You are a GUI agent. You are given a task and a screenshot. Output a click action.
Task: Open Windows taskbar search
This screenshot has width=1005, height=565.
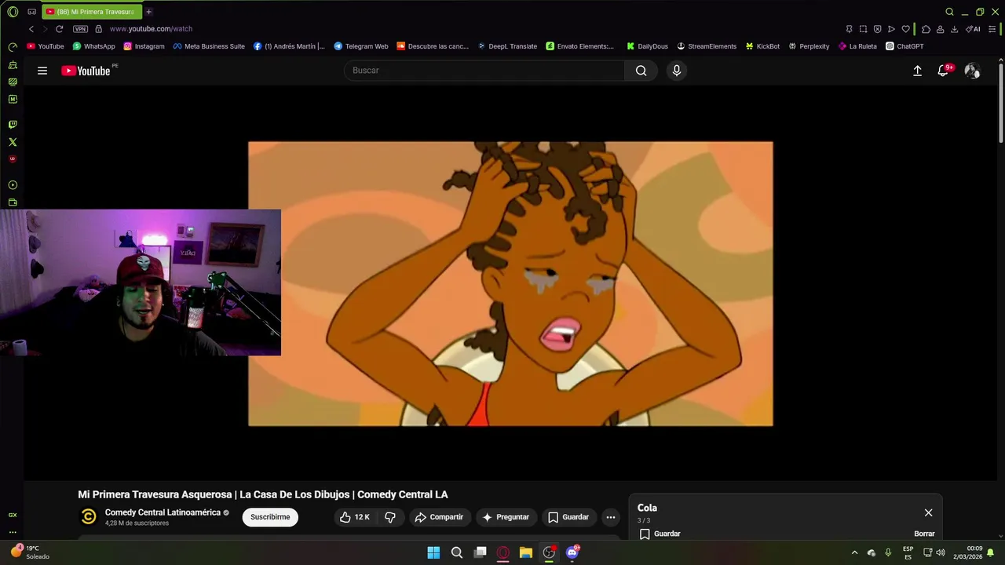pos(457,552)
